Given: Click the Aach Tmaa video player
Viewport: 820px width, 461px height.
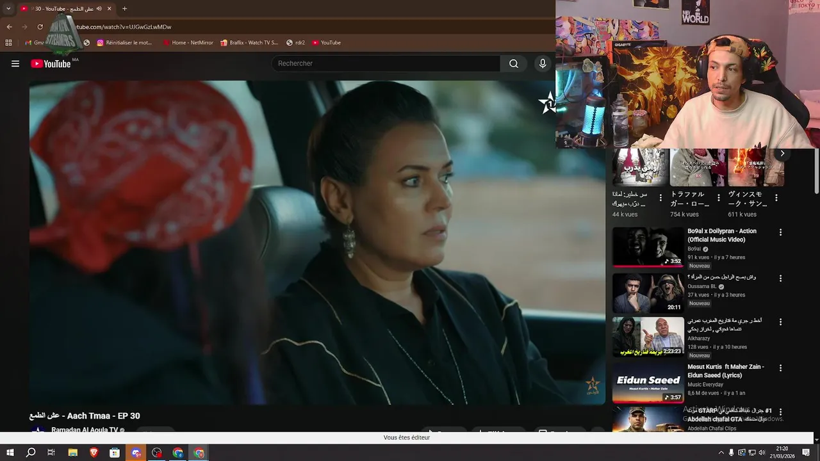Looking at the screenshot, I should point(317,242).
